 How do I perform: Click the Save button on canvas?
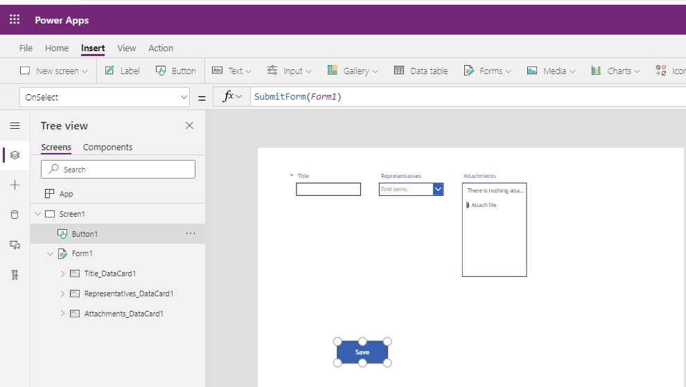tap(362, 352)
